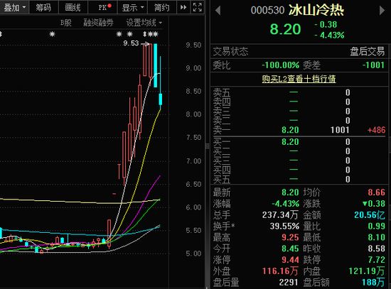The image size is (391, 289).
Task: Click the 盘后交易 trading status
Action: click(x=368, y=52)
